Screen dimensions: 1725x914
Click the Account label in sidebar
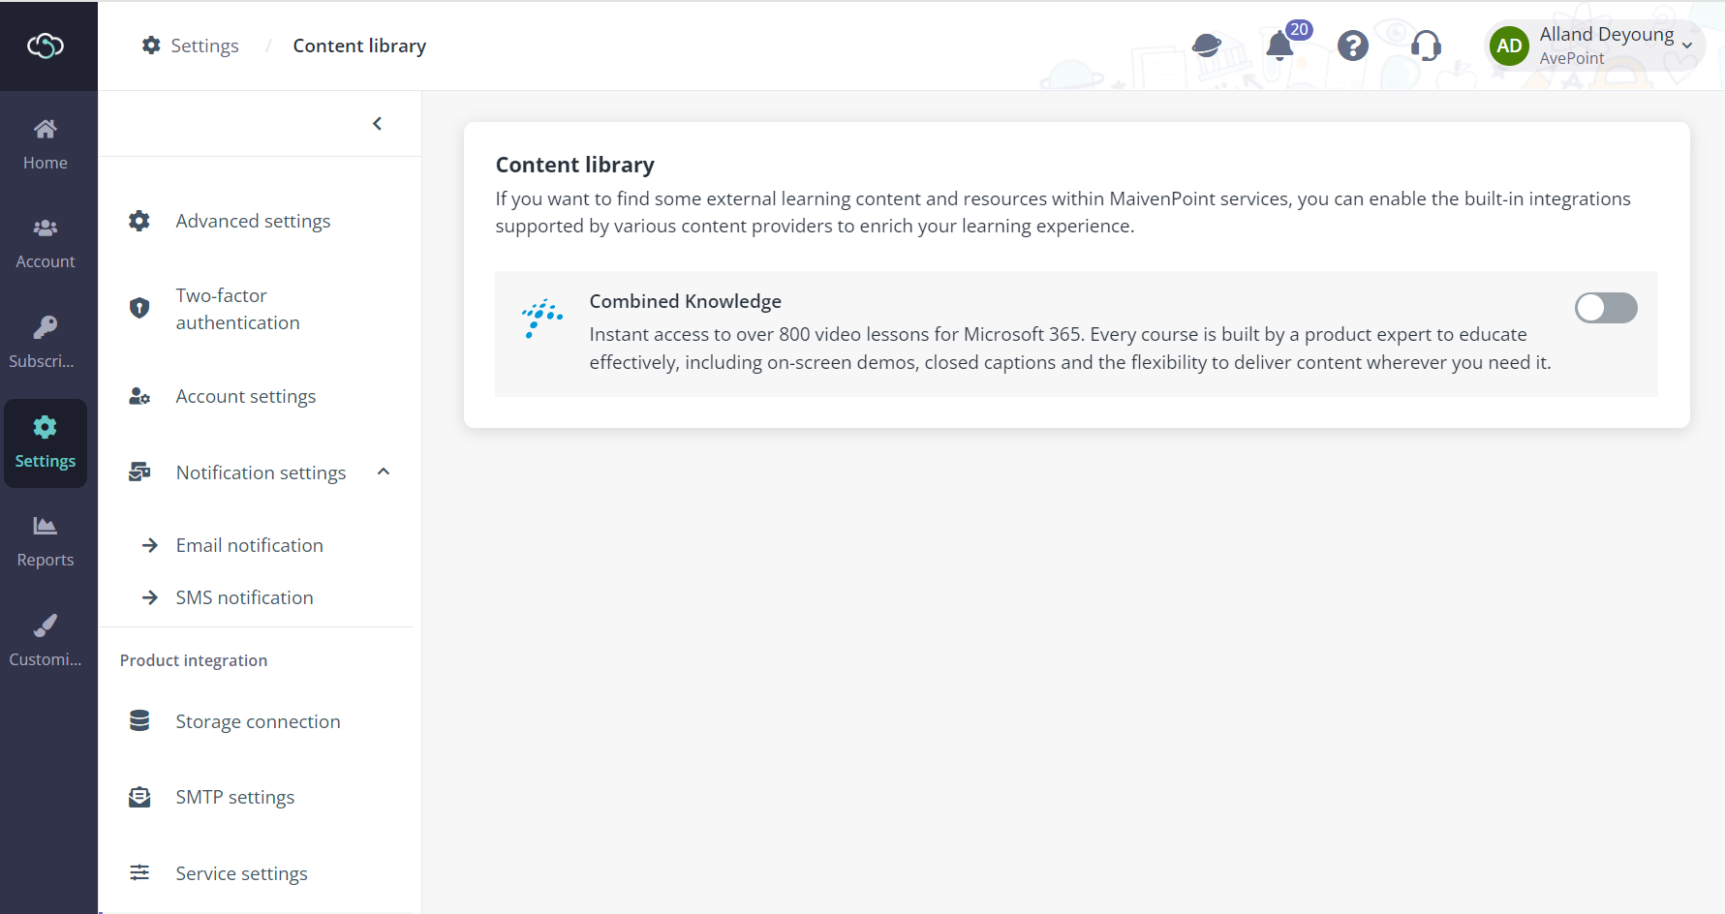tap(46, 261)
